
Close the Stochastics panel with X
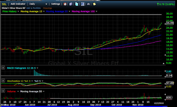point(3,80)
